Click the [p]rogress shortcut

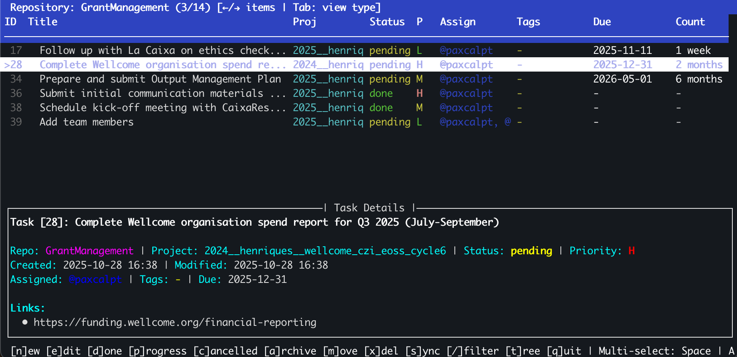[x=158, y=351]
